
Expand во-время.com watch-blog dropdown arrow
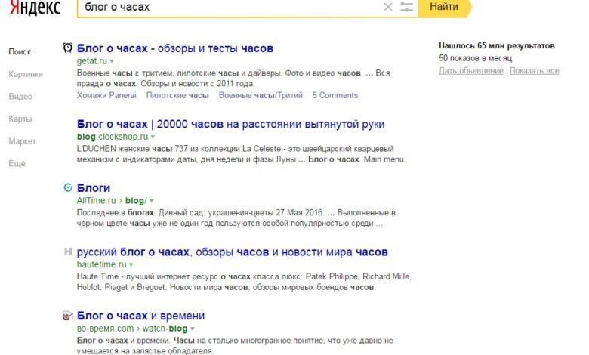(193, 329)
